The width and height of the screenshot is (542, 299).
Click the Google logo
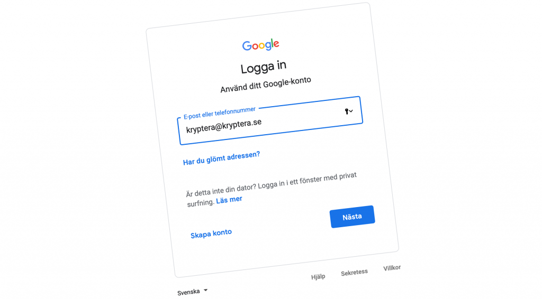[x=261, y=45]
